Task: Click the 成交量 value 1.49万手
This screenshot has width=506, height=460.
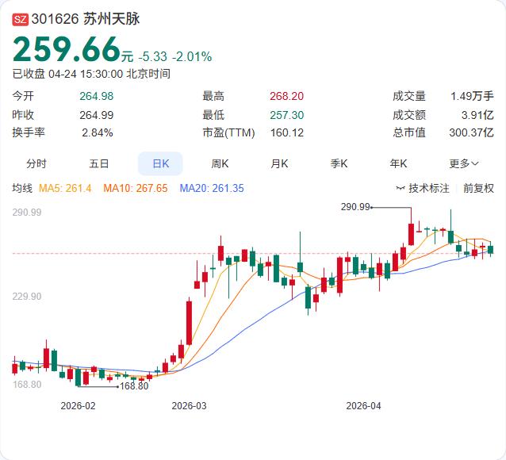Action: click(x=472, y=96)
